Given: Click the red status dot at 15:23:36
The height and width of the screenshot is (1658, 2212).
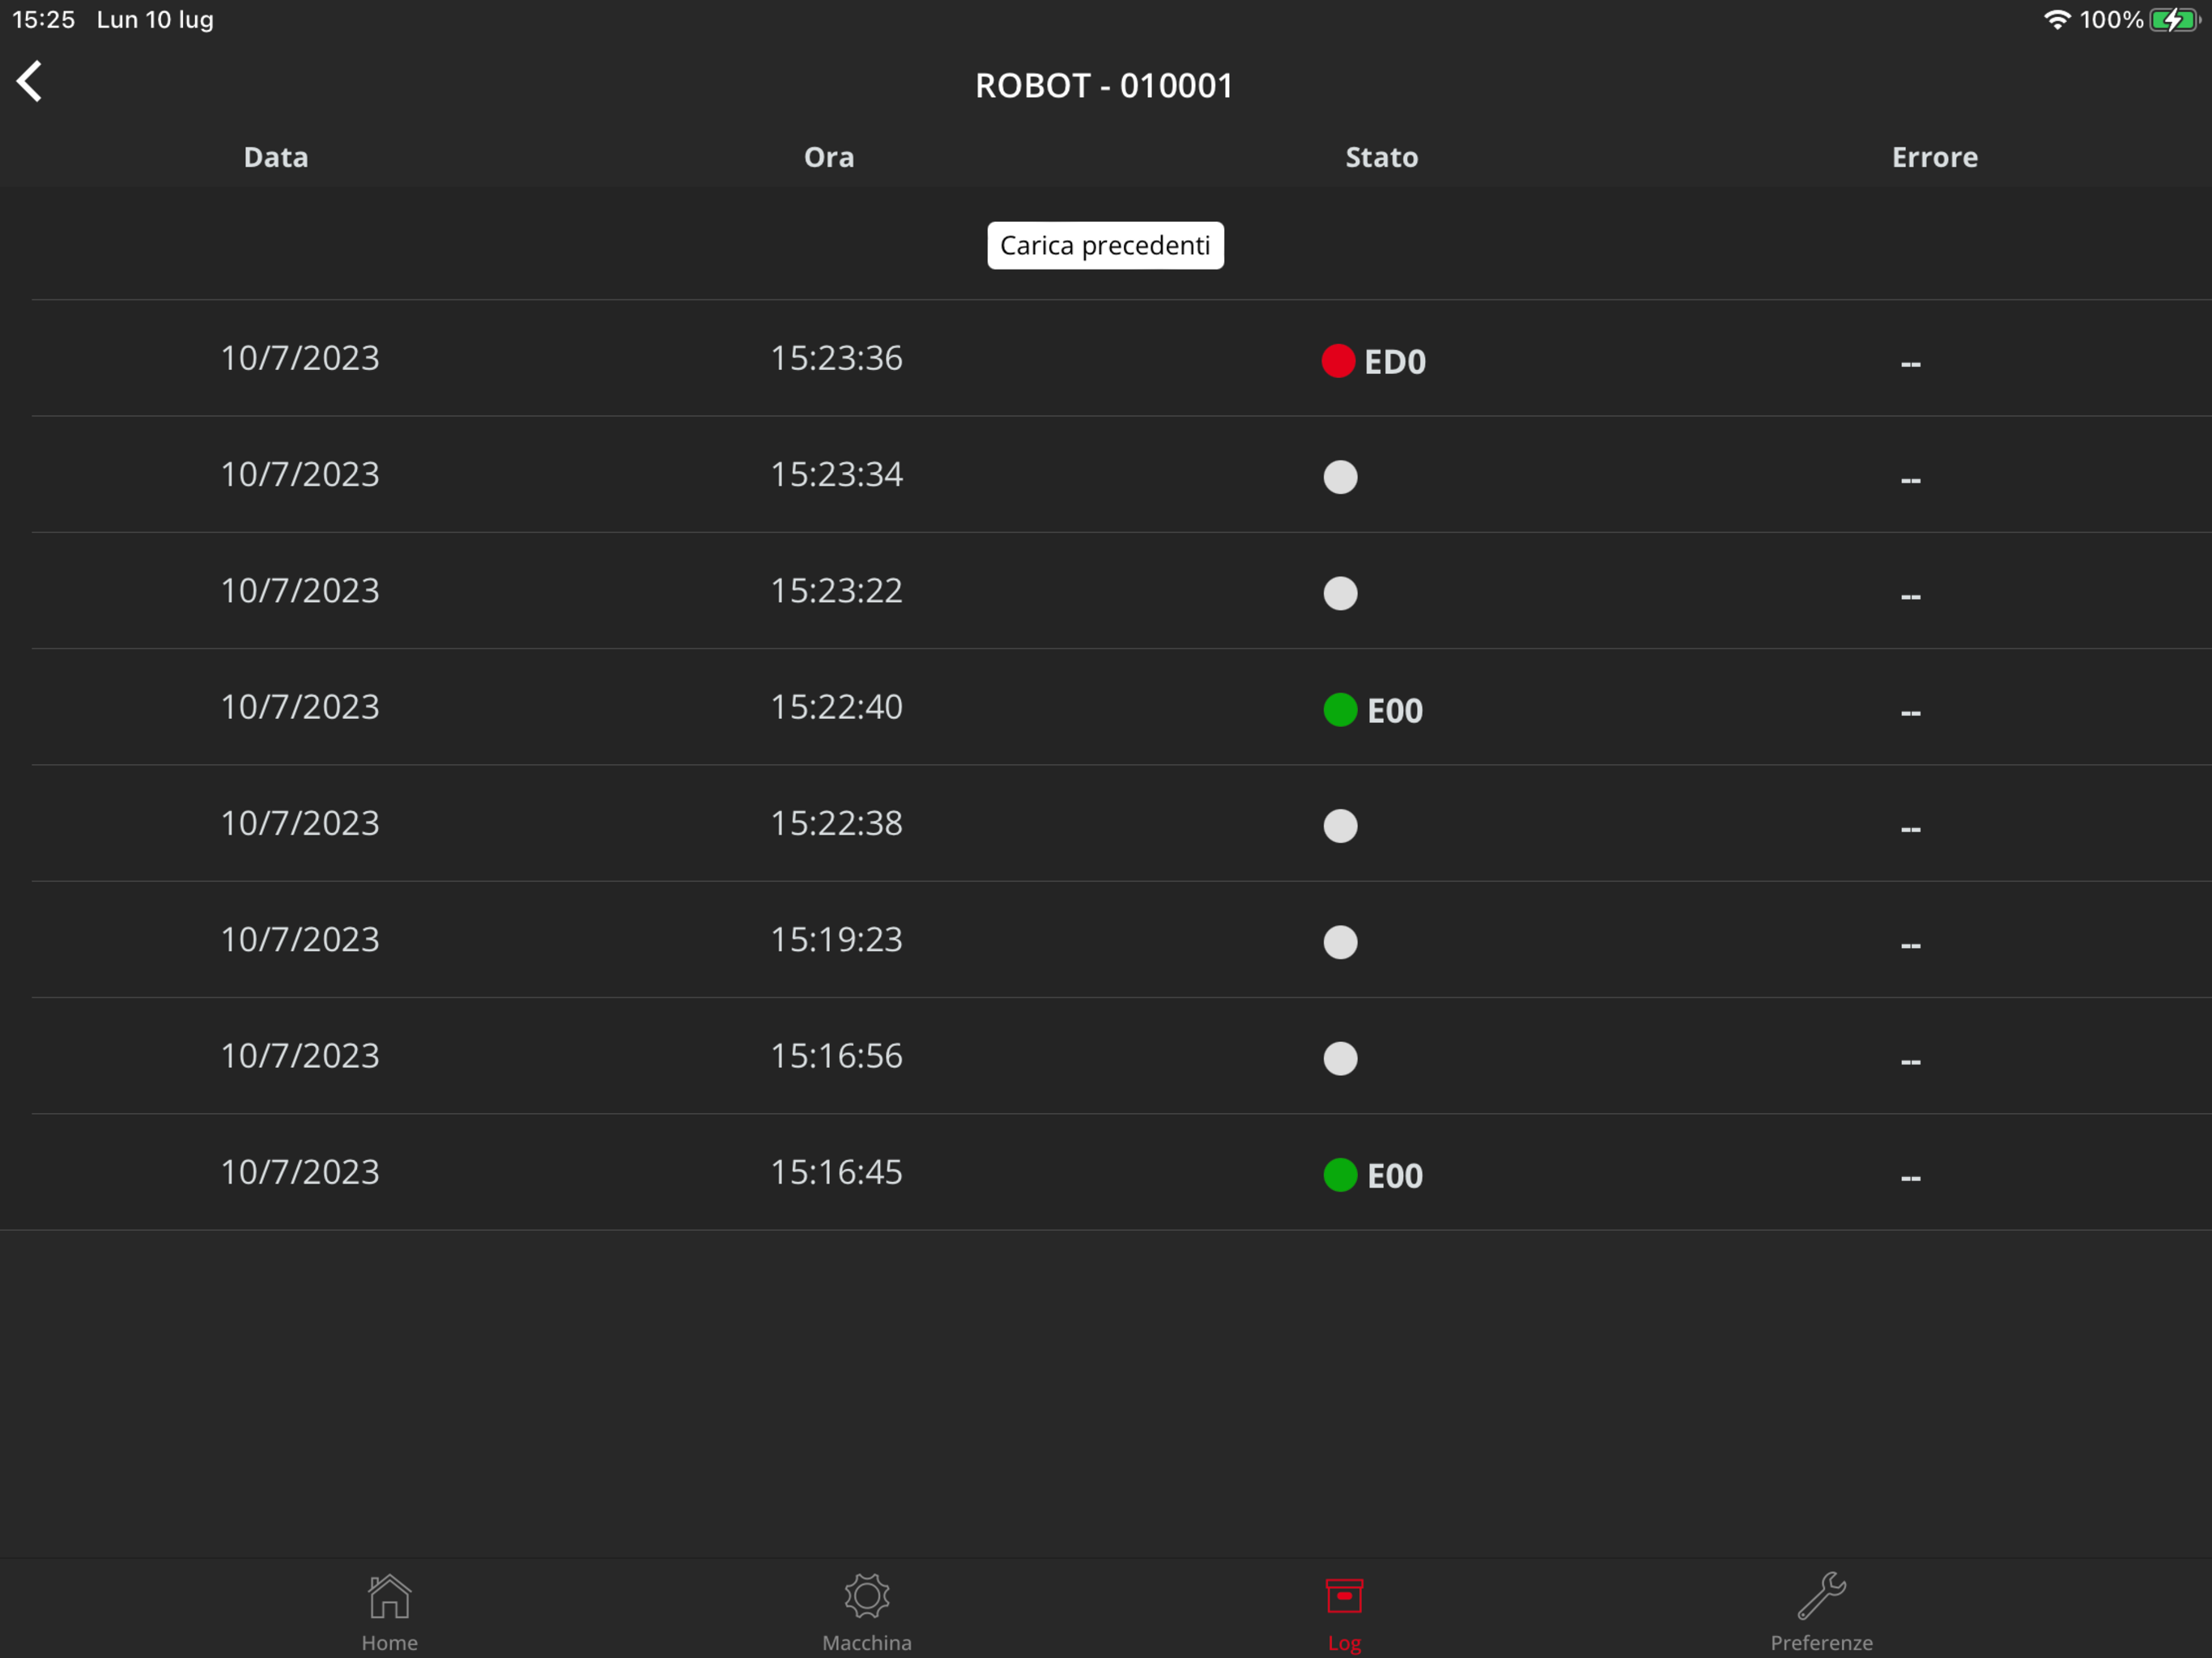Looking at the screenshot, I should (1338, 361).
